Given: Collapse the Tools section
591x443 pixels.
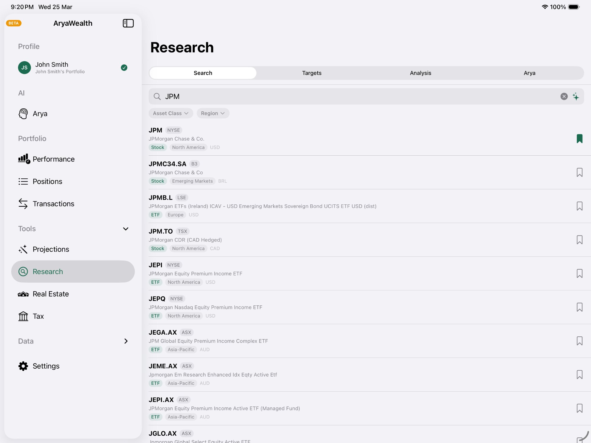Looking at the screenshot, I should (126, 229).
